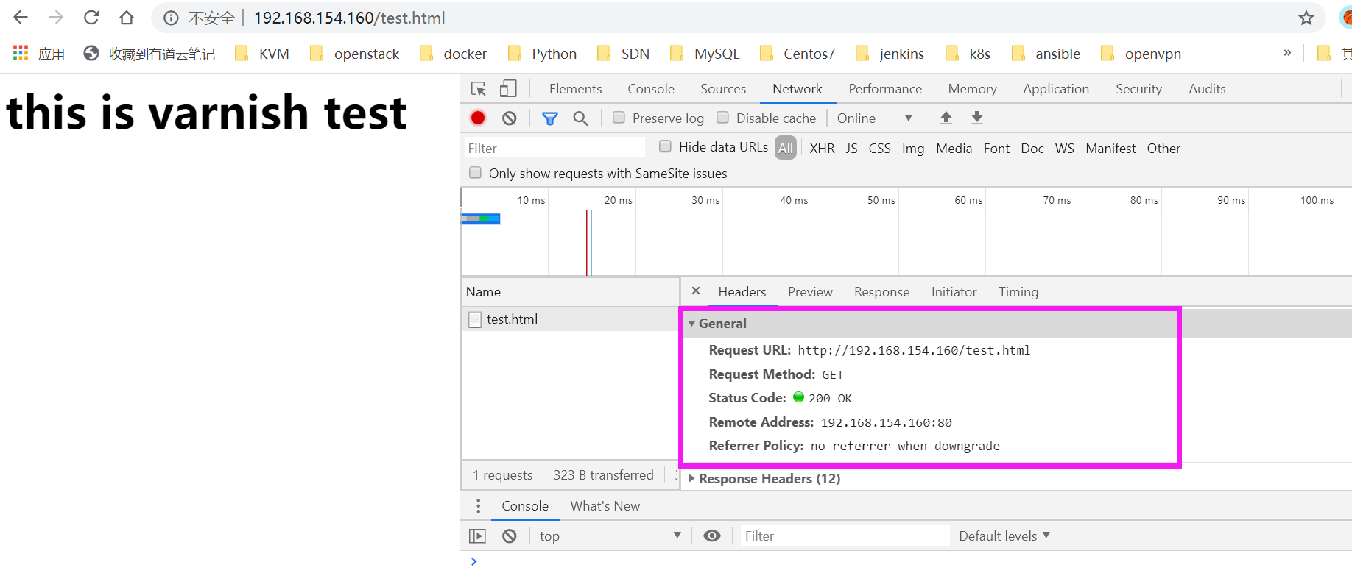
Task: Open the KVM bookmark folder
Action: 261,54
